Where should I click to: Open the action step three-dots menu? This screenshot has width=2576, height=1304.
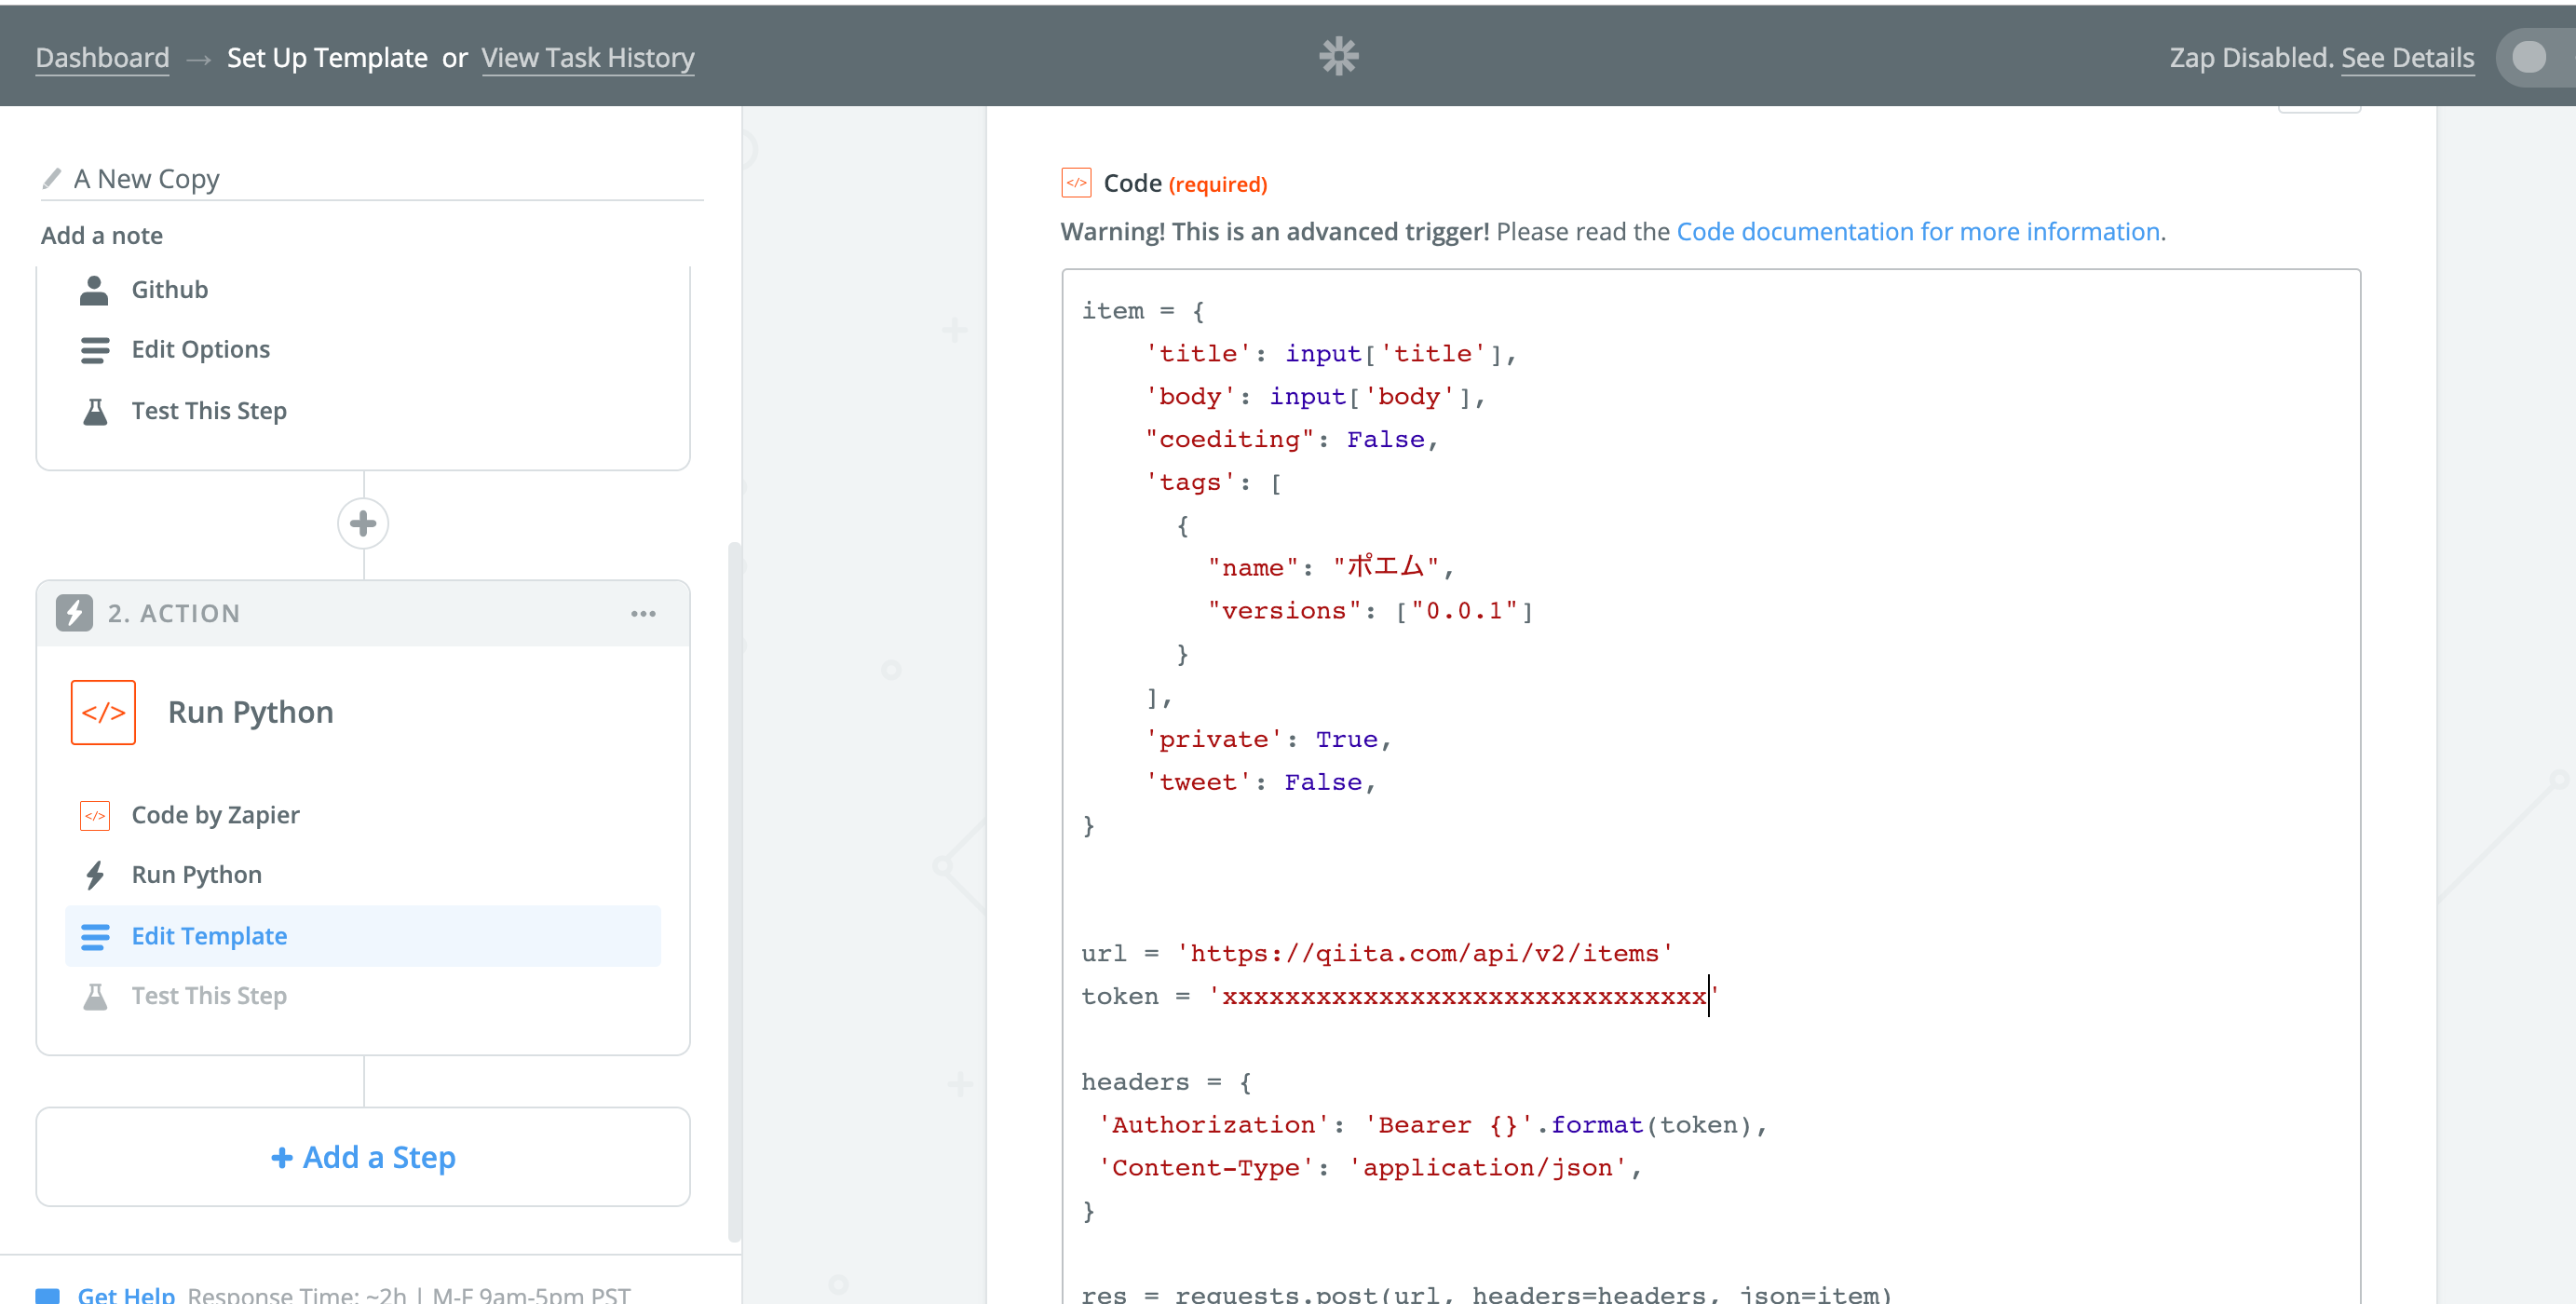click(x=643, y=613)
